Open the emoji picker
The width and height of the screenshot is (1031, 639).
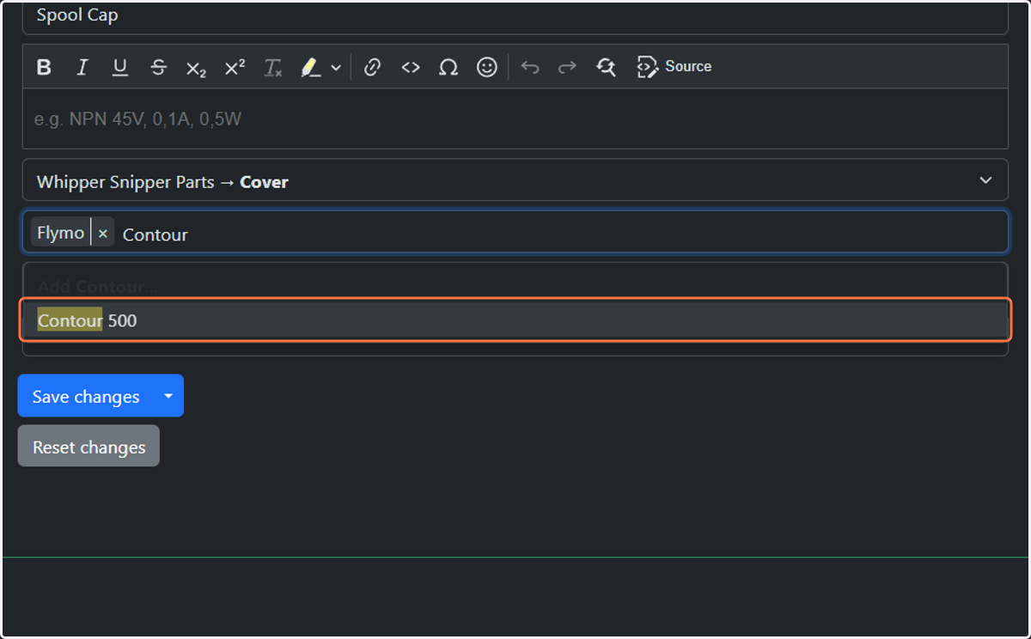[487, 67]
